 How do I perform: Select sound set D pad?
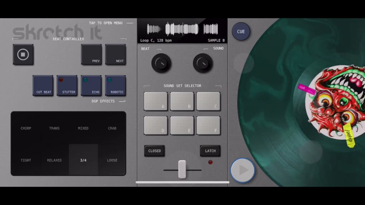pyautogui.click(x=156, y=126)
